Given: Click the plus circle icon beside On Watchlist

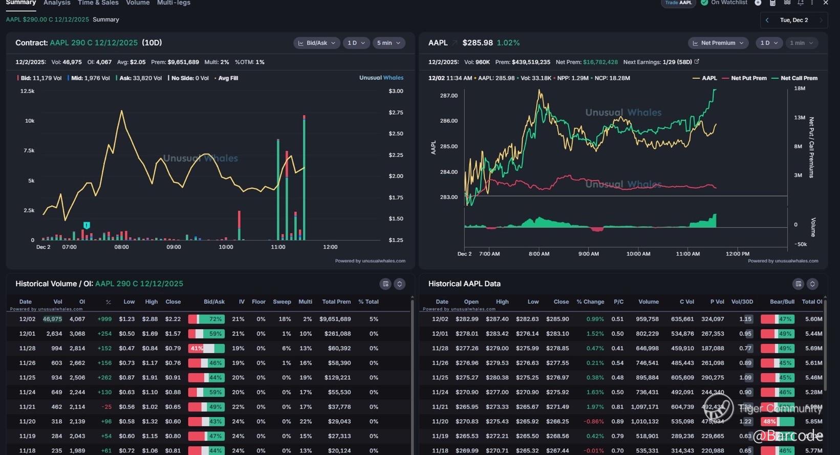Looking at the screenshot, I should tap(758, 3).
